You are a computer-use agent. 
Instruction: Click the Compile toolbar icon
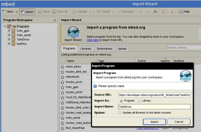[74, 12]
